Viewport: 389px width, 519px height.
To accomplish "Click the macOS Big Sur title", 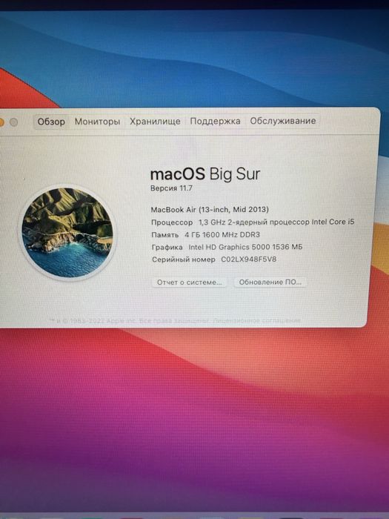I will (x=205, y=173).
